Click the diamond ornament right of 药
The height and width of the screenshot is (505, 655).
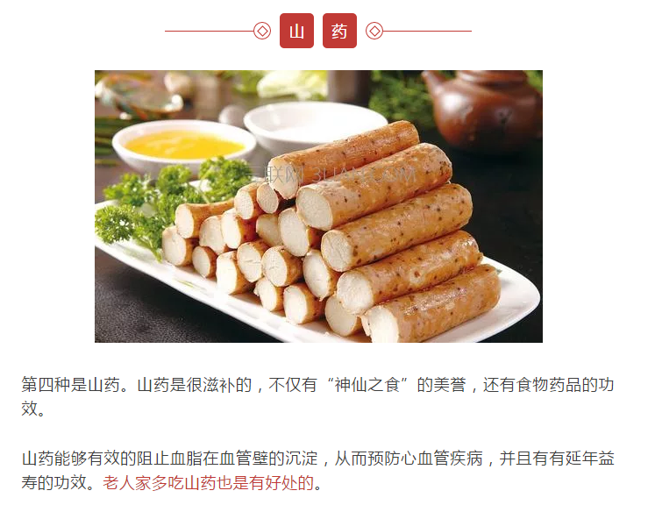tap(374, 31)
